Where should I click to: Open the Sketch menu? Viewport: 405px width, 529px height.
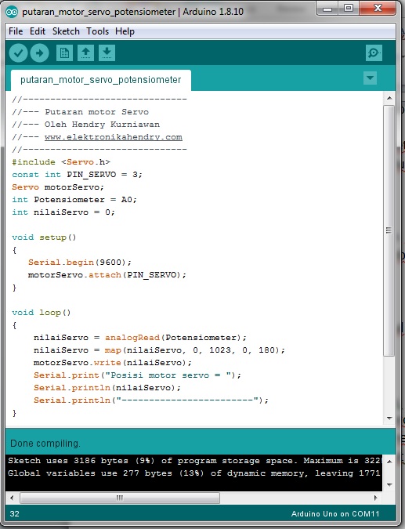(x=66, y=31)
